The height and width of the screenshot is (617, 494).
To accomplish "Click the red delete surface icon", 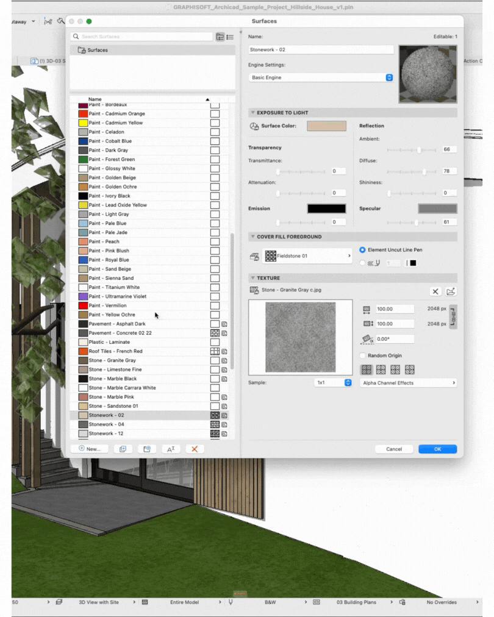I will pos(195,449).
